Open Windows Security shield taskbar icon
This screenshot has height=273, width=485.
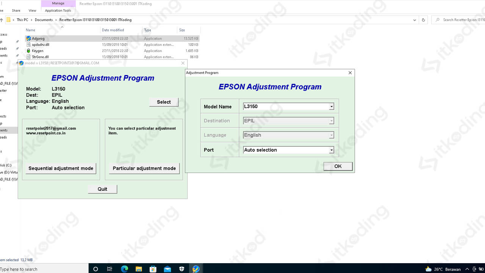click(181, 269)
